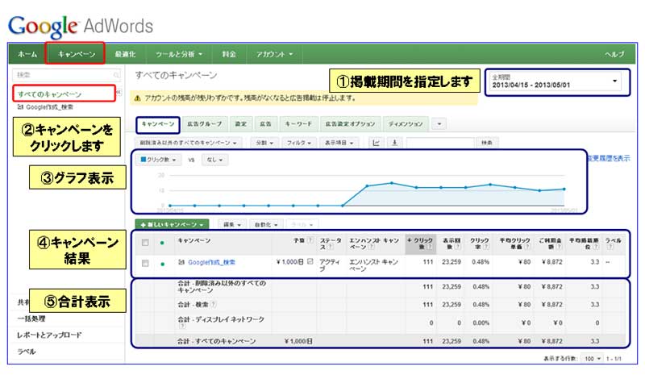
Task: Sort by the クリック数 column header
Action: point(419,244)
